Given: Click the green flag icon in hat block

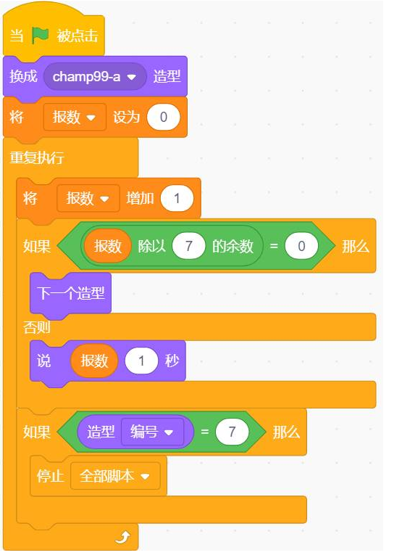Looking at the screenshot, I should tap(41, 36).
